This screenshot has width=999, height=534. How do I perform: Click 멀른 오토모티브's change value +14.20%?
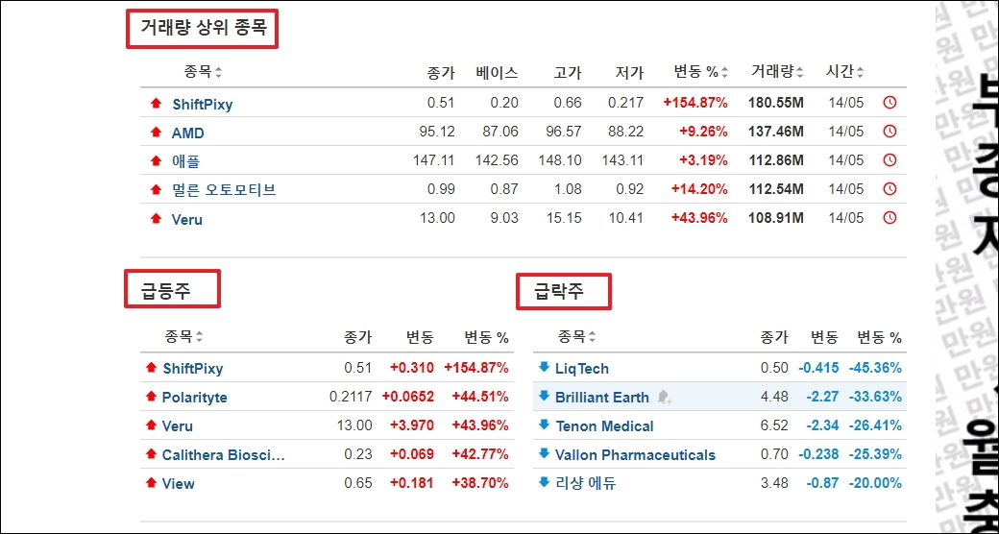pyautogui.click(x=699, y=189)
